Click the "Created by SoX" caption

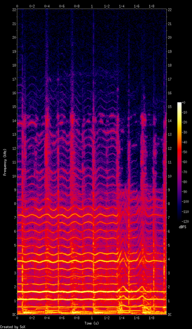12,327
